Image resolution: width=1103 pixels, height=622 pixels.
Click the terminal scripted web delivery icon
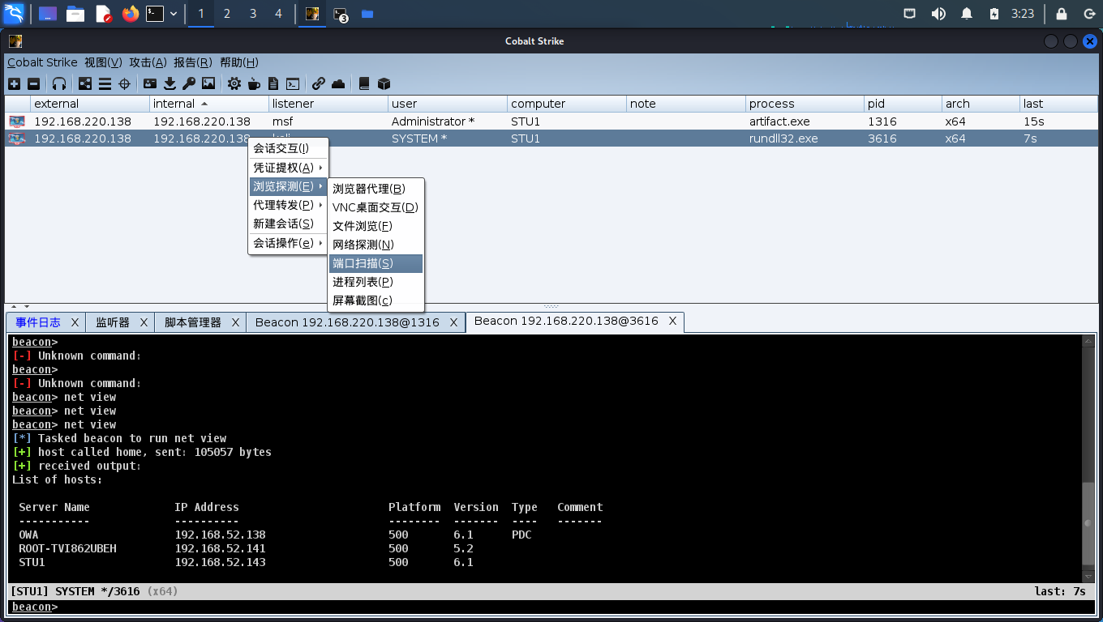tap(293, 83)
